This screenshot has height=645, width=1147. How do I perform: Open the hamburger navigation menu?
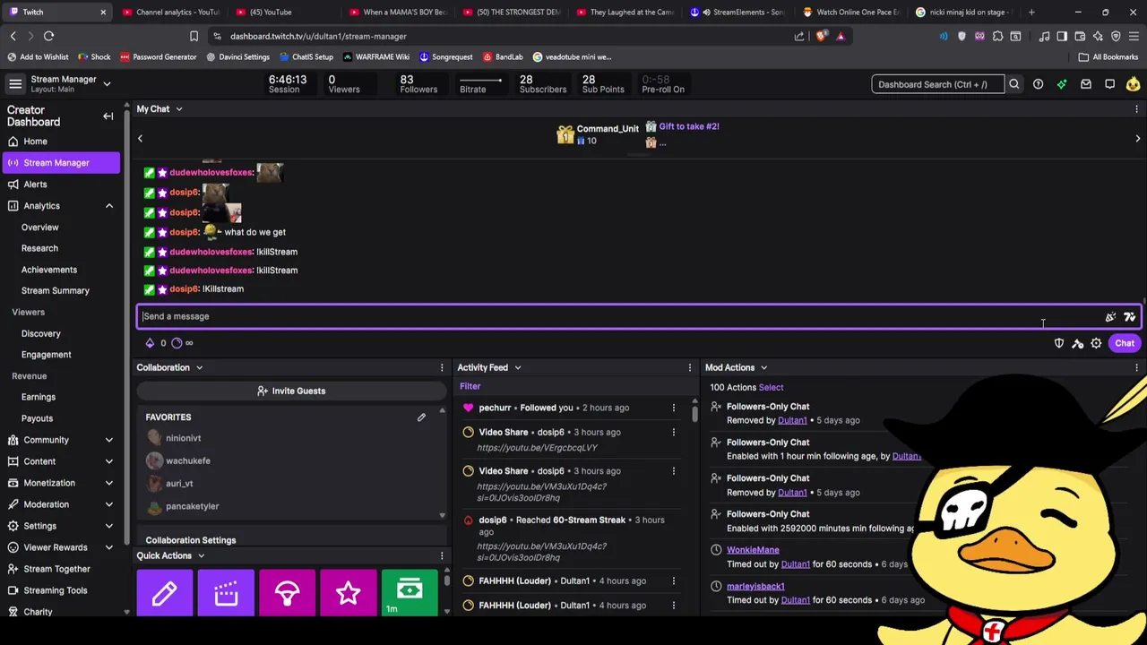point(15,84)
